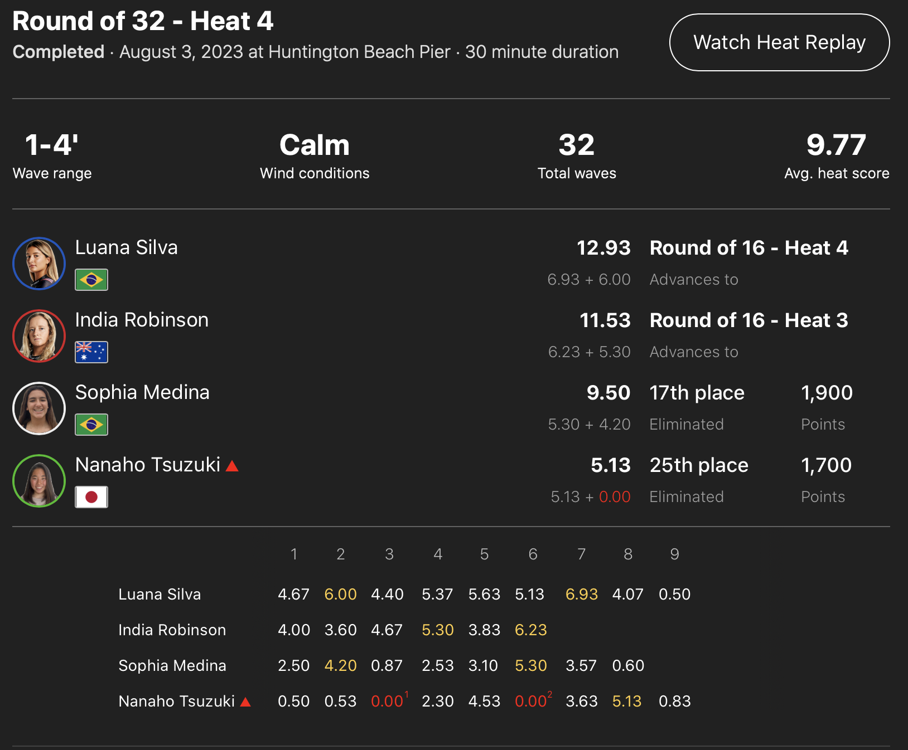908x750 pixels.
Task: Click Sophia Medina's profile photo
Action: pyautogui.click(x=39, y=408)
